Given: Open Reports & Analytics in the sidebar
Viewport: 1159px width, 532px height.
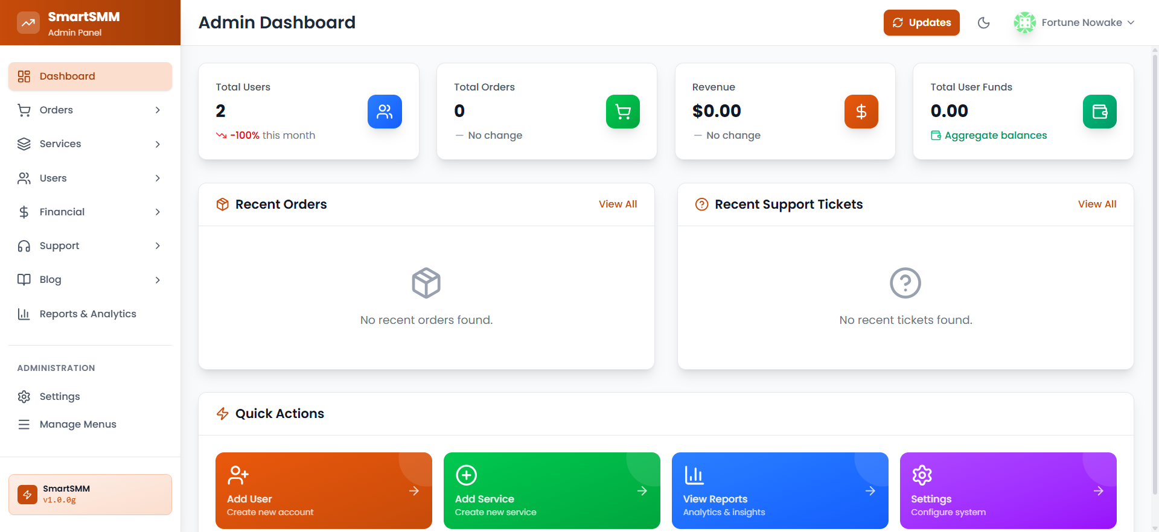Looking at the screenshot, I should 88,314.
